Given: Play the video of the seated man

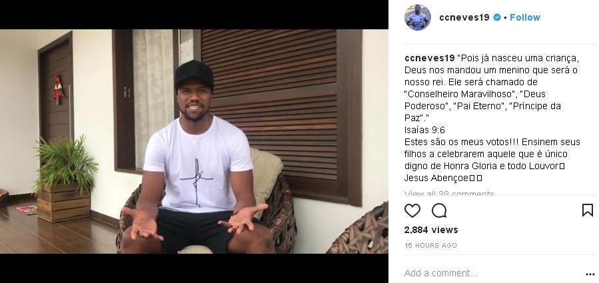Looking at the screenshot, I should pos(194,141).
